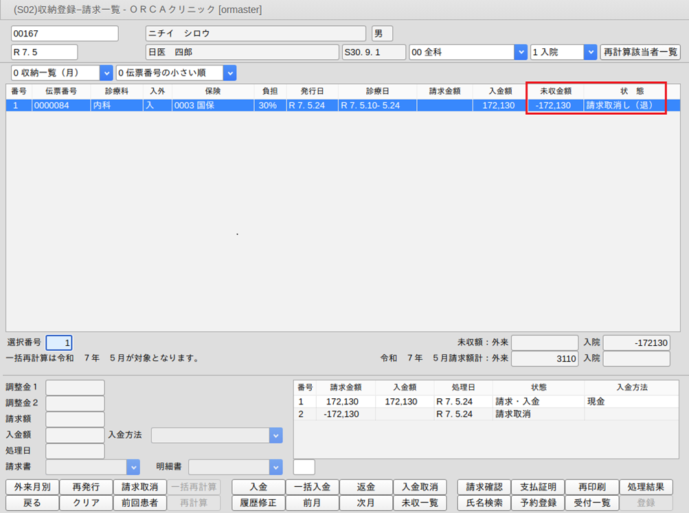Click the 請求取消 button
The width and height of the screenshot is (689, 513).
click(x=139, y=487)
